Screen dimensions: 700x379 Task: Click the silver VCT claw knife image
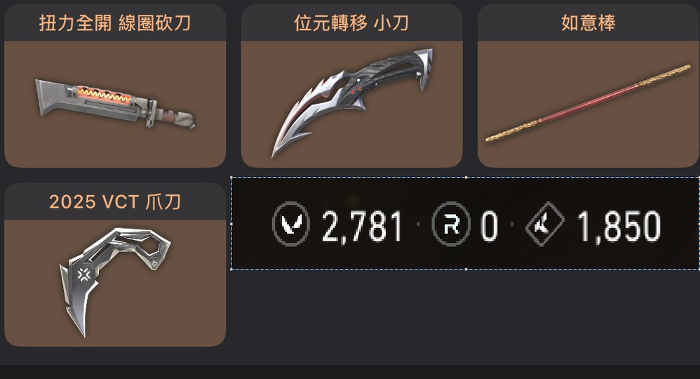coord(115,282)
